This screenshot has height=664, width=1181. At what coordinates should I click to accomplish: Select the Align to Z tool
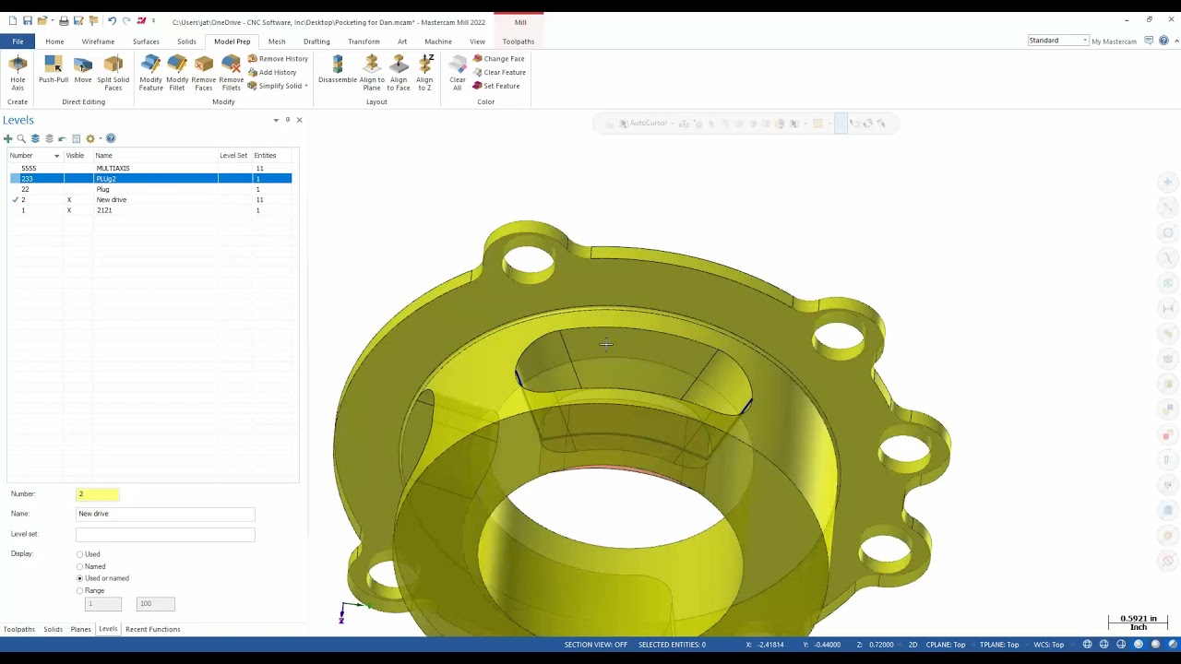(x=424, y=72)
